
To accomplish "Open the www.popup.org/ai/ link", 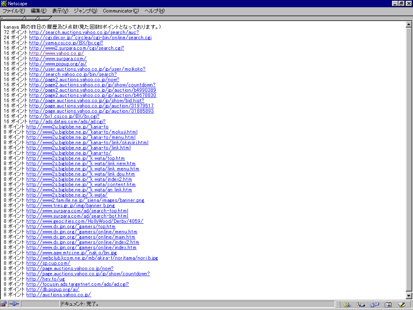I will (58, 64).
